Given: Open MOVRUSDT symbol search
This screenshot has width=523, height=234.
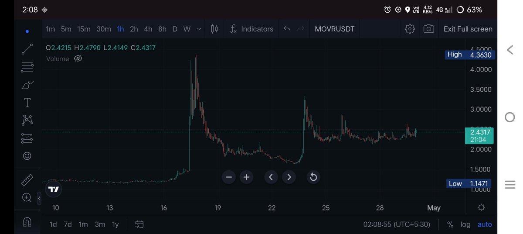Looking at the screenshot, I should coord(335,29).
